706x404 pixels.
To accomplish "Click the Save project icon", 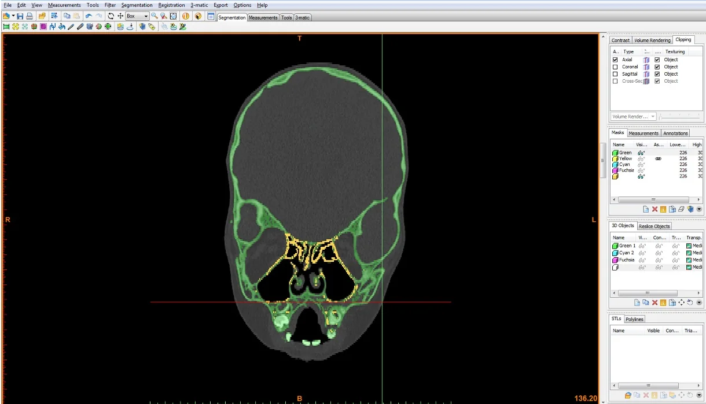I will [20, 16].
